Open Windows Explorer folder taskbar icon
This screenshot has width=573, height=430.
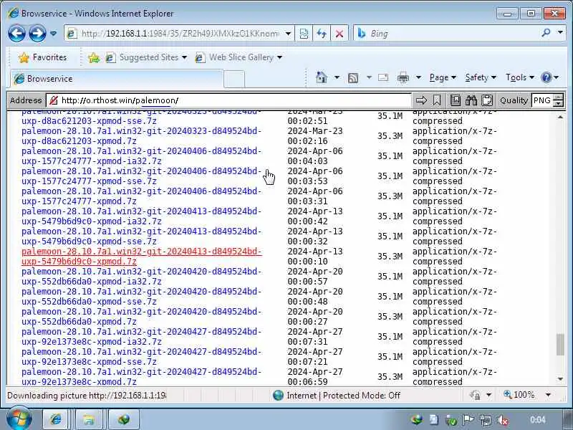pos(88,419)
